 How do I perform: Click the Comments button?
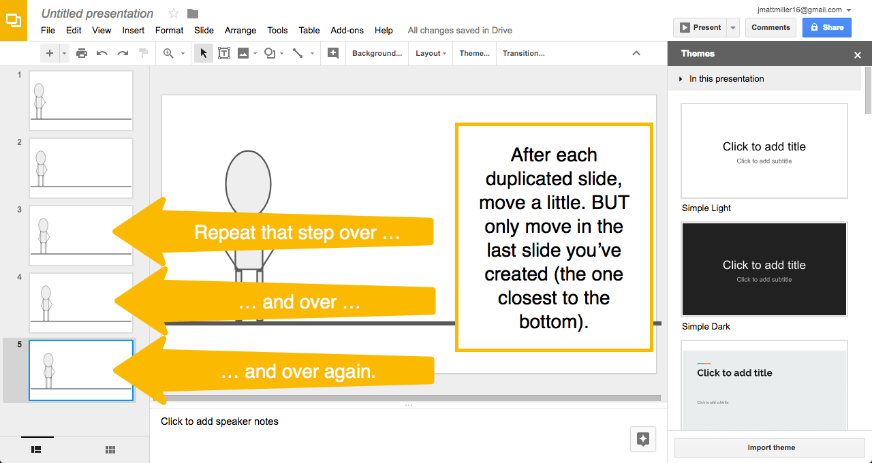(x=770, y=27)
